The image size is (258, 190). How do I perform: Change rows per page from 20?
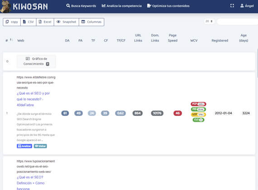pyautogui.click(x=209, y=21)
